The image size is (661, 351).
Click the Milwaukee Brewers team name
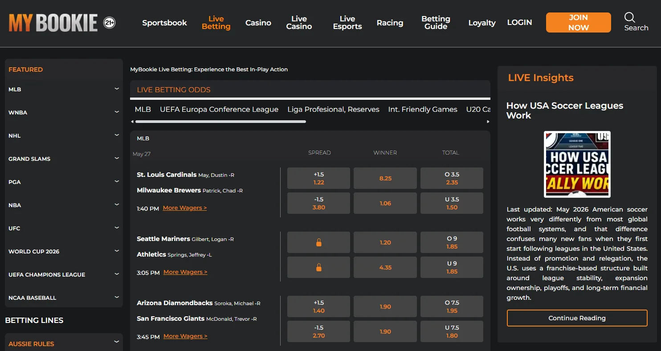pyautogui.click(x=169, y=190)
